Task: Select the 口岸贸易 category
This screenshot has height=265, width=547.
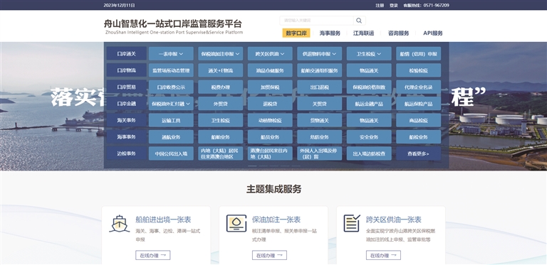Action: [x=126, y=87]
